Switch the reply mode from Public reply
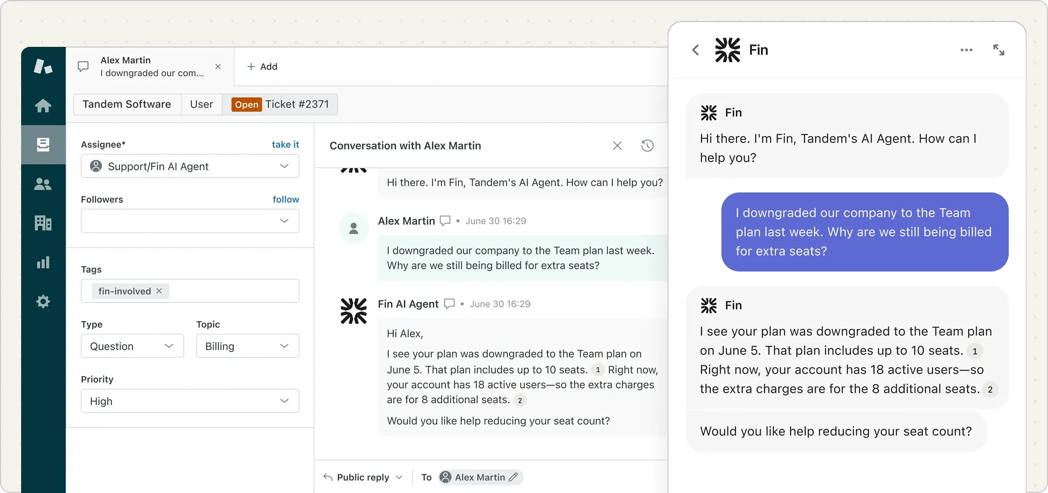This screenshot has width=1048, height=493. click(x=362, y=477)
